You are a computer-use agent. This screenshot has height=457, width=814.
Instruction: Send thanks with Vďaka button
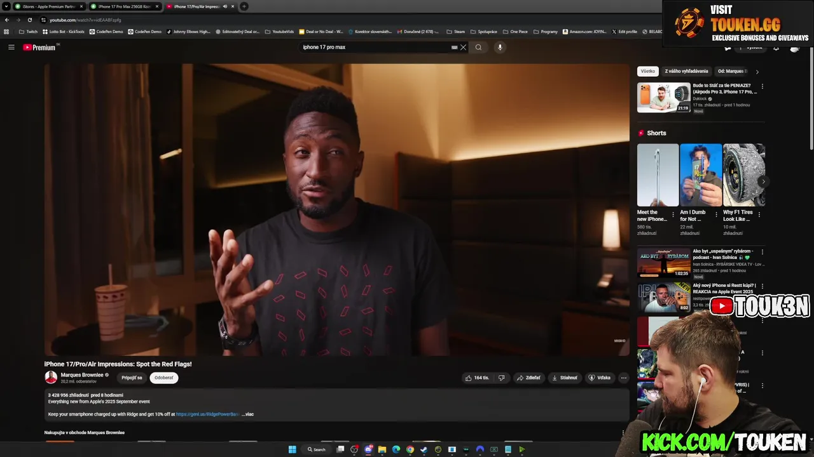pos(600,378)
